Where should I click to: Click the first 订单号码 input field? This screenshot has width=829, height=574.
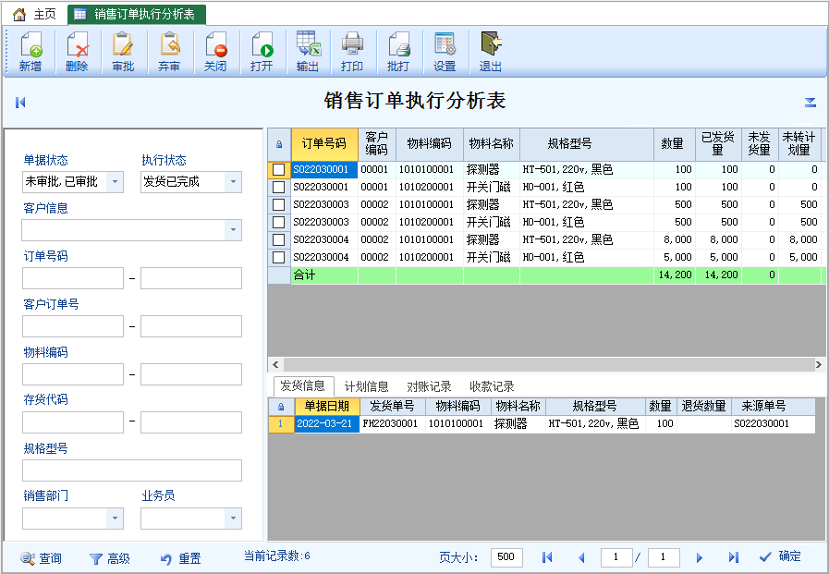click(x=73, y=278)
